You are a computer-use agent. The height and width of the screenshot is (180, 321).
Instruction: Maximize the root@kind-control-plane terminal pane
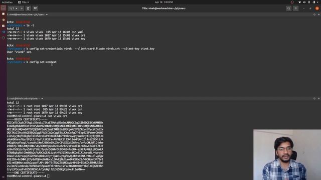point(314,98)
